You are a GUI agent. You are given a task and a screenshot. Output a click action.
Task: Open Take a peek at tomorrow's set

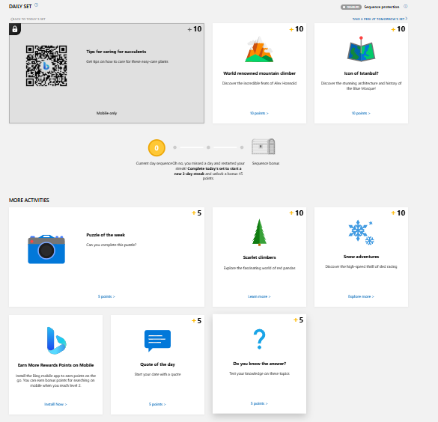coord(380,19)
